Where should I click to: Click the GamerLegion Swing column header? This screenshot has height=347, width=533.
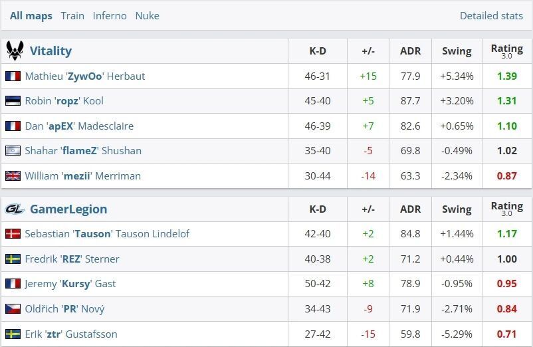pos(457,209)
